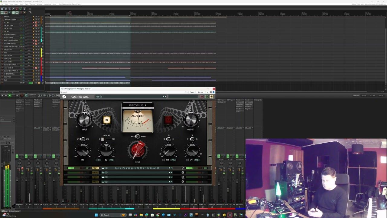Toggle the FX enabled checkbox in plugin window
Screen dimensions: 387x218
tap(213, 92)
